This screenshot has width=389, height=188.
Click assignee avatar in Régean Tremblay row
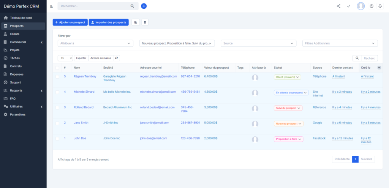(255, 77)
